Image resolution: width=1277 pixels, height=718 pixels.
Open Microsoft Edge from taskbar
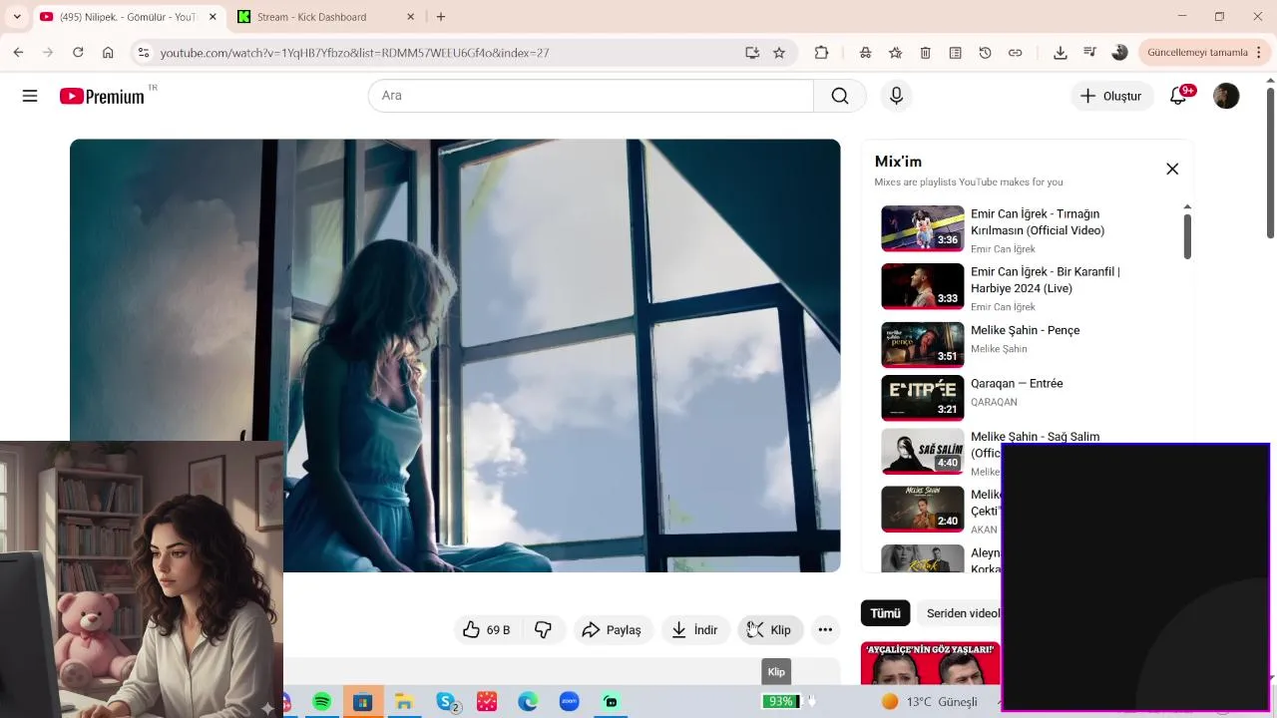click(528, 702)
